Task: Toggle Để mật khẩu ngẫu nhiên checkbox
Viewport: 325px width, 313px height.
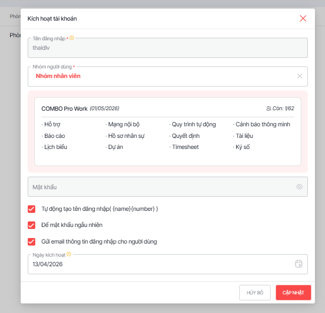Action: point(32,225)
